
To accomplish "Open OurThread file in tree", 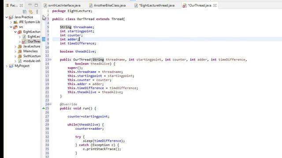I will click(x=34, y=41).
